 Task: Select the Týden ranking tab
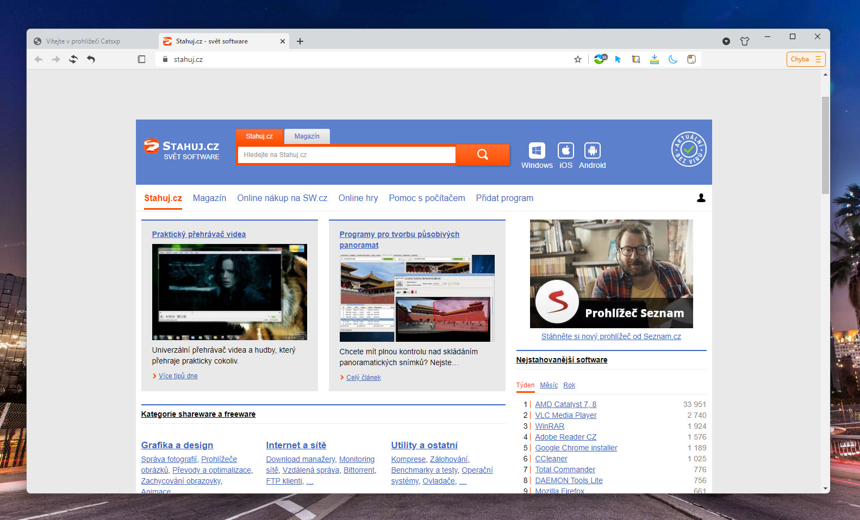(525, 385)
